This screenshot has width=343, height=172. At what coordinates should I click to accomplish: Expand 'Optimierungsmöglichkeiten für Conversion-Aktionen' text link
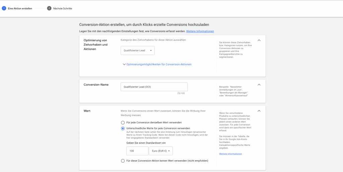click(159, 64)
